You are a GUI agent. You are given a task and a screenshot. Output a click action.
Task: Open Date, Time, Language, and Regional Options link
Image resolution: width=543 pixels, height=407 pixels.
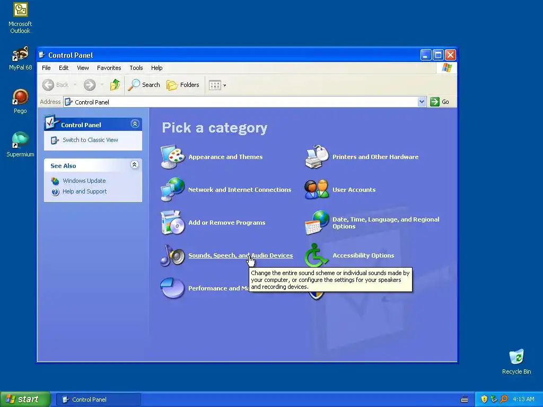coord(386,223)
